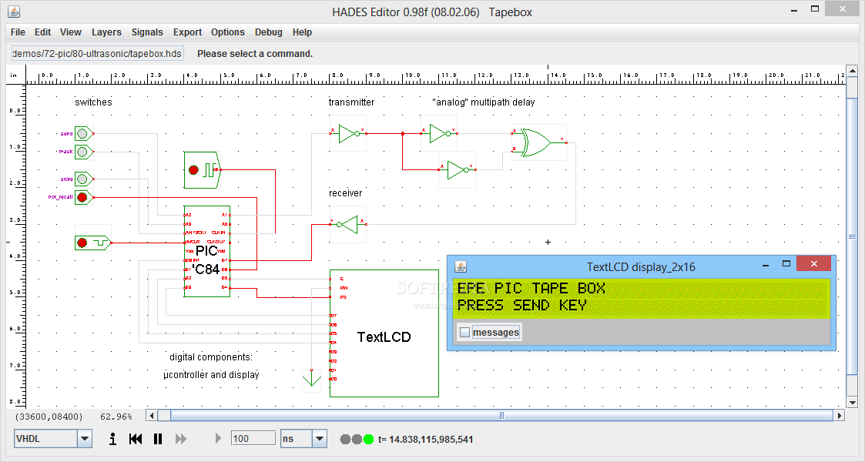
Task: Enable the messages checkbox in TextLCD window
Action: pos(465,333)
